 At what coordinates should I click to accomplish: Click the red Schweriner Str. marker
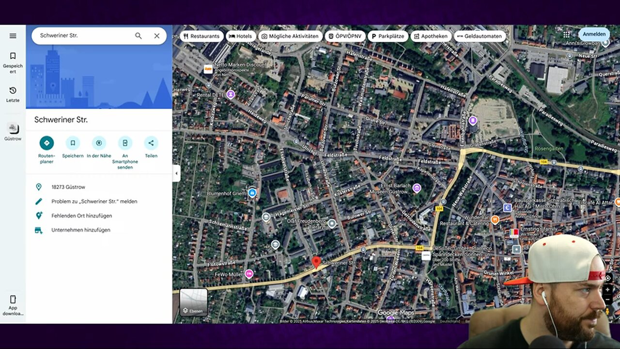(x=316, y=262)
